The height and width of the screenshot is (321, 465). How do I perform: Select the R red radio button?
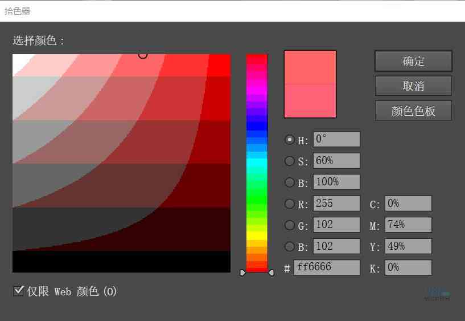click(290, 204)
